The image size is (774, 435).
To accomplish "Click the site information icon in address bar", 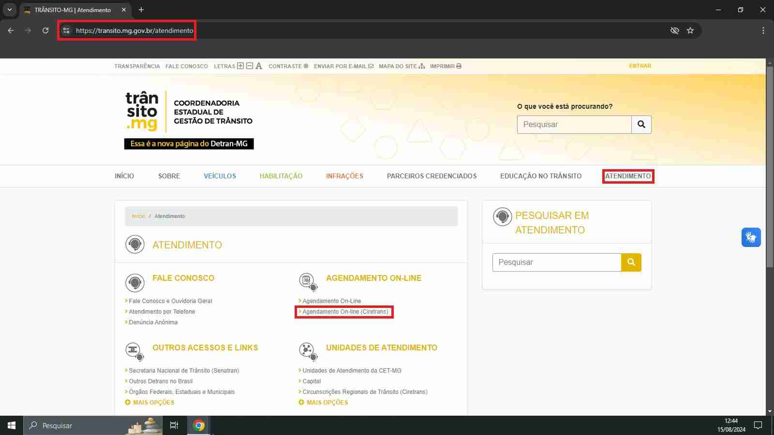I will [x=66, y=30].
